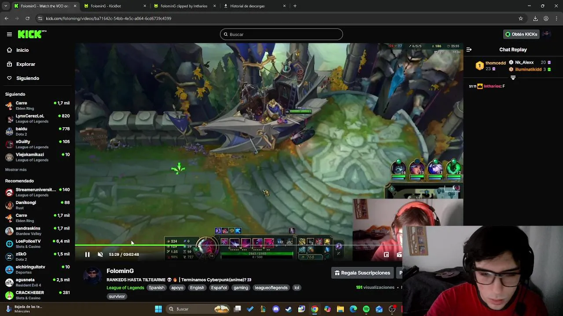
Task: Select the Spanish tag
Action: (156, 288)
